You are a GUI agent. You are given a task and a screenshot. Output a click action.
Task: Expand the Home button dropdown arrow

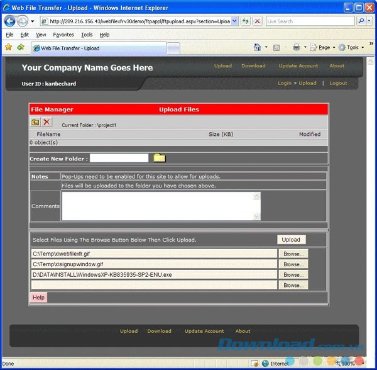coord(266,47)
